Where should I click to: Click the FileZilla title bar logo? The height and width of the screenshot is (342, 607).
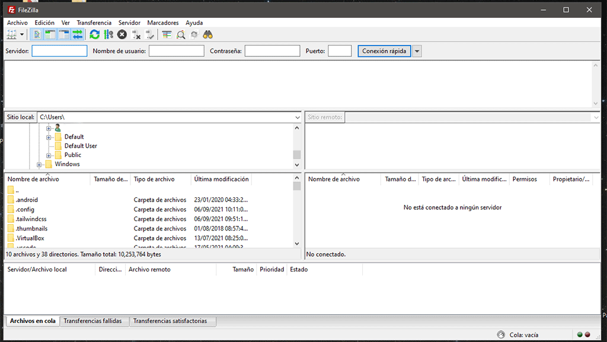12,9
